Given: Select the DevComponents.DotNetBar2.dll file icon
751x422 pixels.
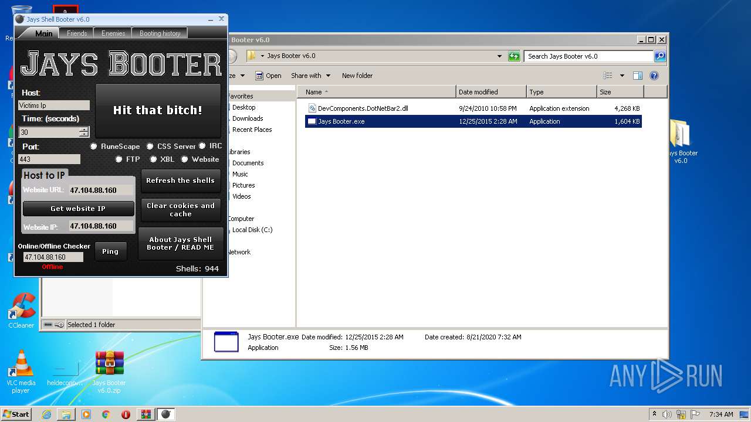Looking at the screenshot, I should [x=312, y=108].
